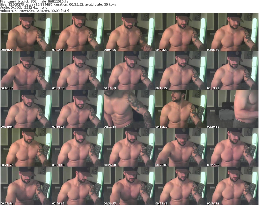
Task: Open the frame marked 00:17:48
Action: click(129, 109)
